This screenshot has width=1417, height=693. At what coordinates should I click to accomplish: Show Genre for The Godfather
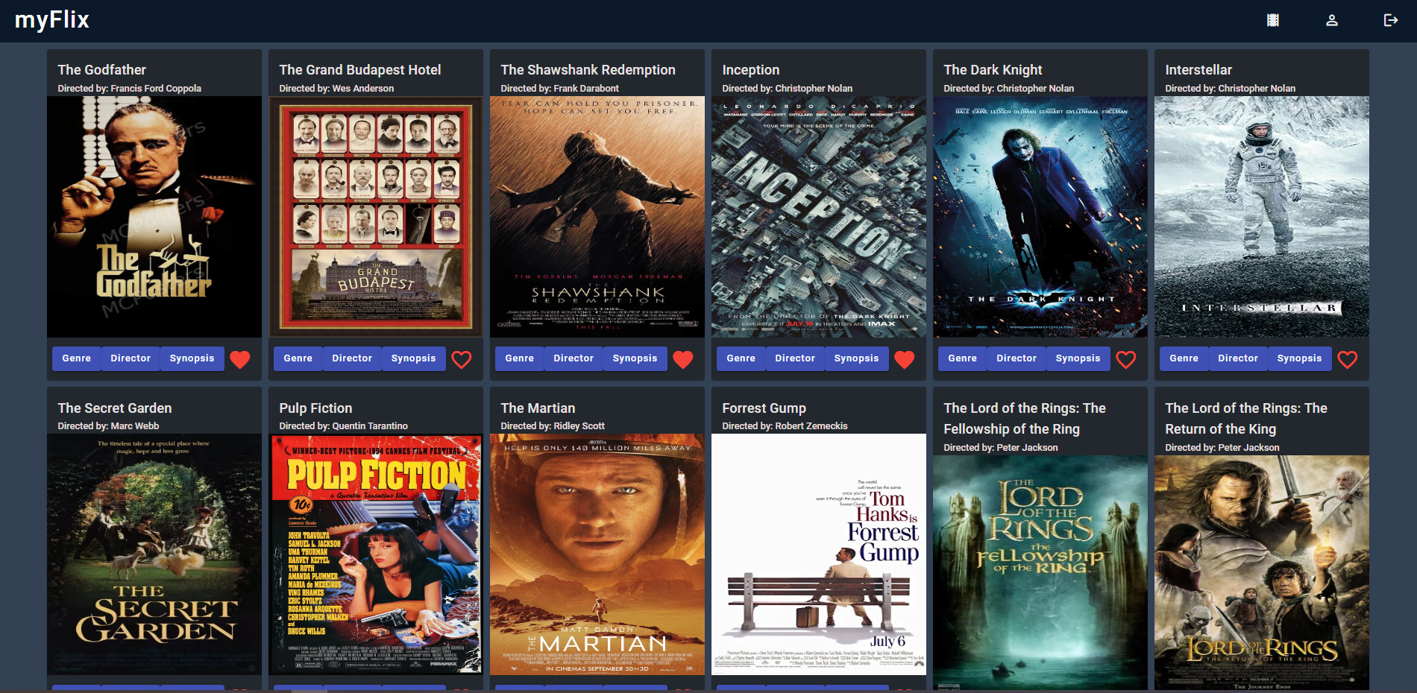(76, 358)
